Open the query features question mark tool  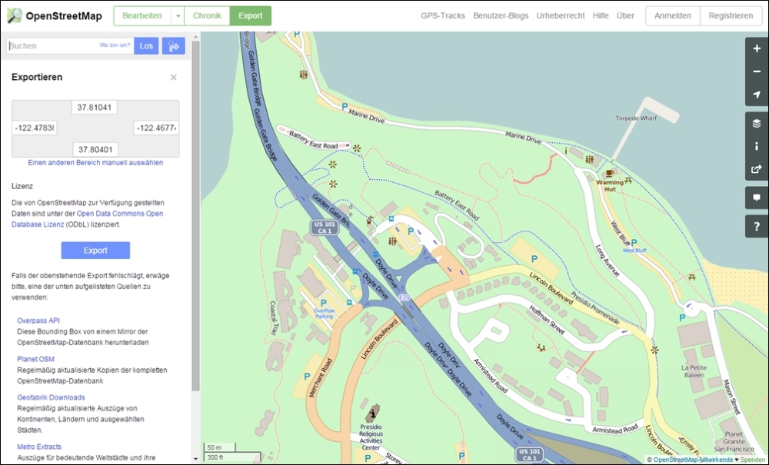(756, 227)
